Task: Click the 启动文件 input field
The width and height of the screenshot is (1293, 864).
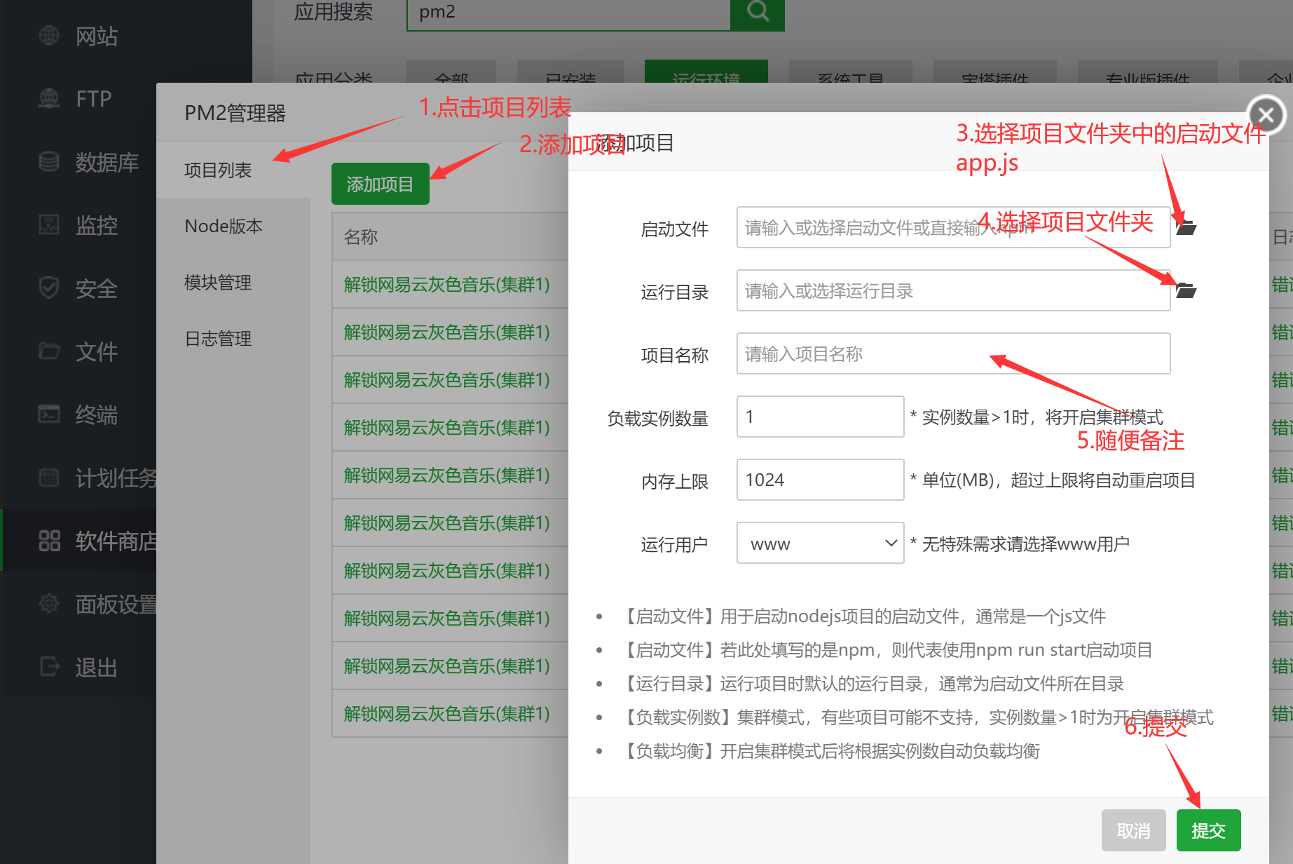Action: (x=953, y=227)
